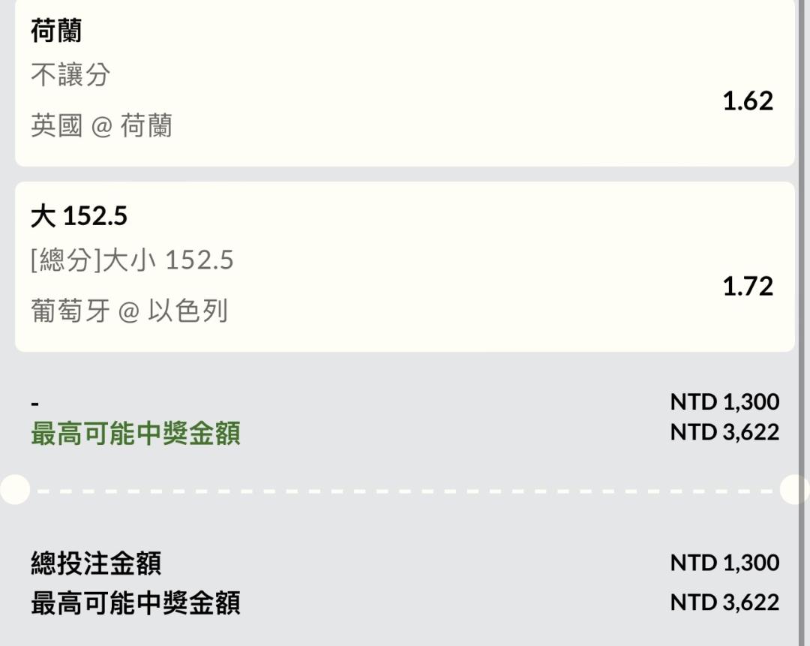
Task: Click the dashed ticket divider line
Action: [x=405, y=491]
